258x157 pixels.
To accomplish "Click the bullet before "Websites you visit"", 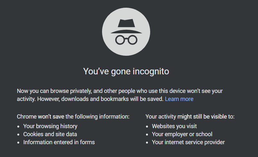I will 147,127.
